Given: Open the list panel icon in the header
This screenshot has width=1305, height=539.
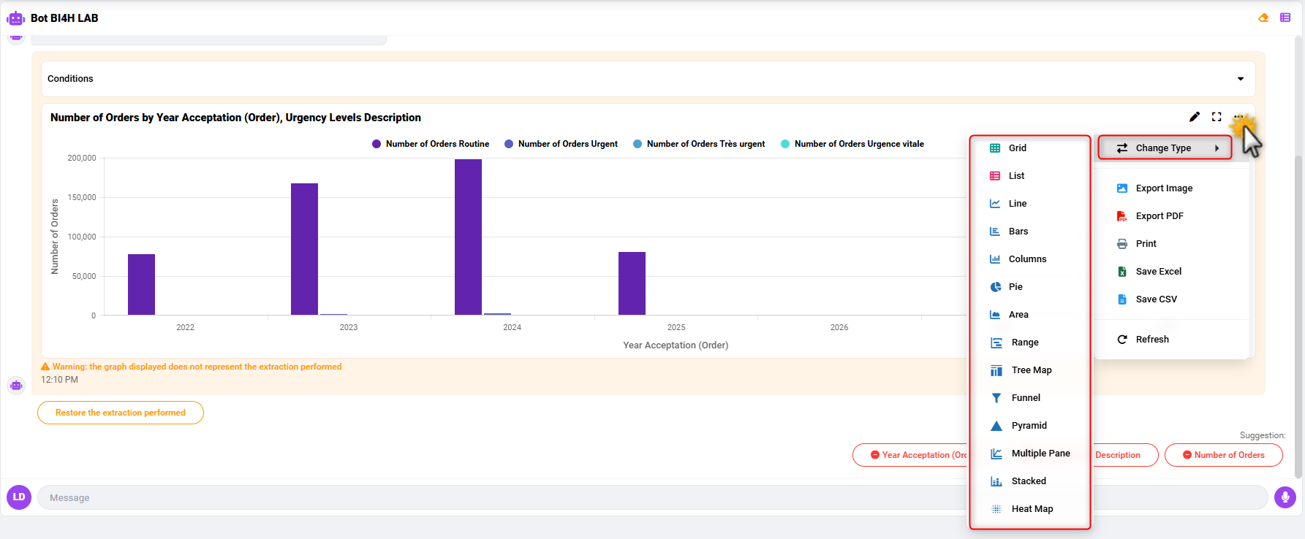Looking at the screenshot, I should pyautogui.click(x=1285, y=18).
